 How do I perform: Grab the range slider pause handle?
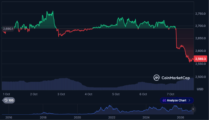pyautogui.click(x=193, y=109)
